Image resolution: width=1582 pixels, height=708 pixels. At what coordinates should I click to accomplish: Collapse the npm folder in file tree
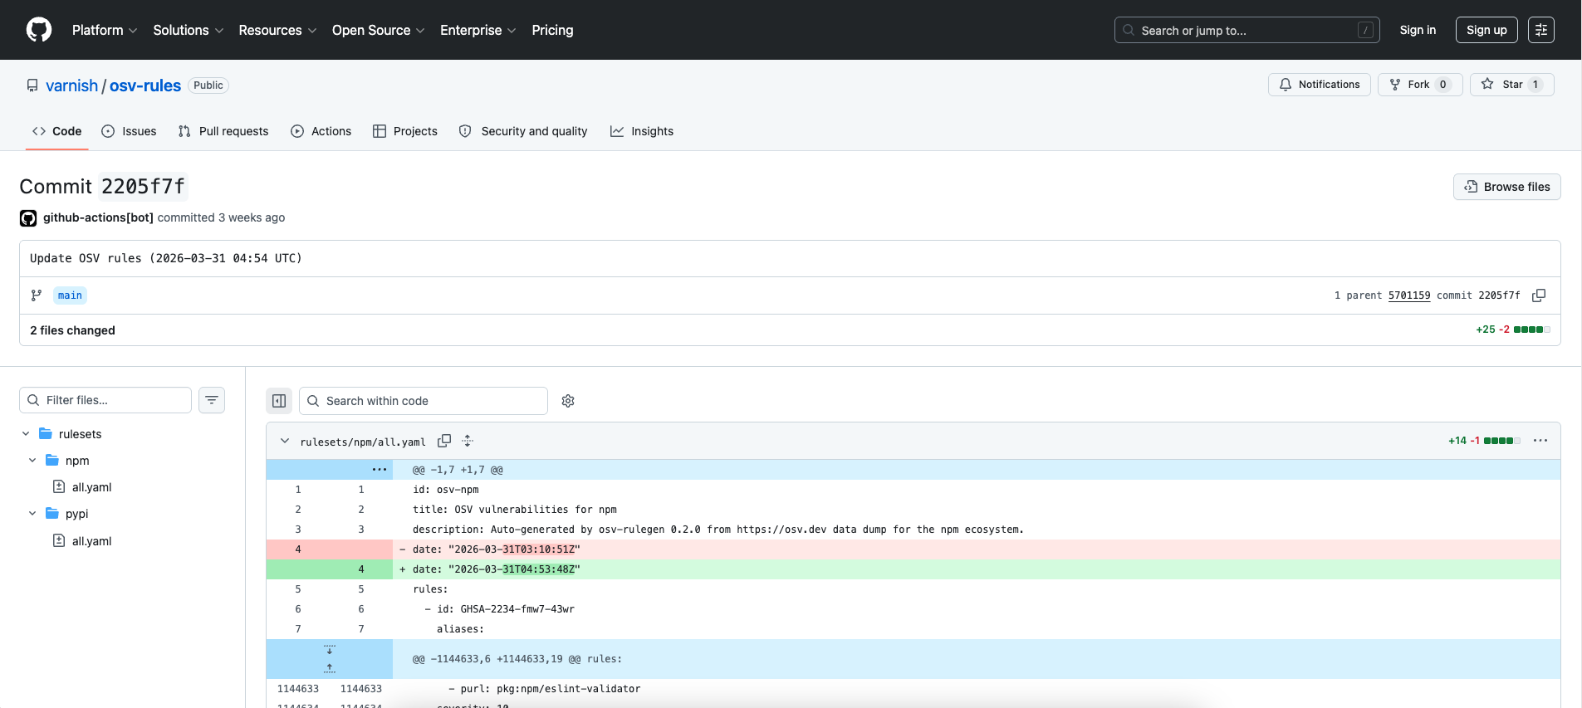pos(32,461)
